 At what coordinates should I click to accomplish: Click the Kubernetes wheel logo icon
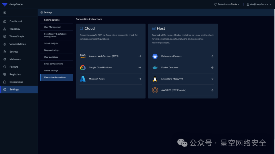click(x=155, y=56)
